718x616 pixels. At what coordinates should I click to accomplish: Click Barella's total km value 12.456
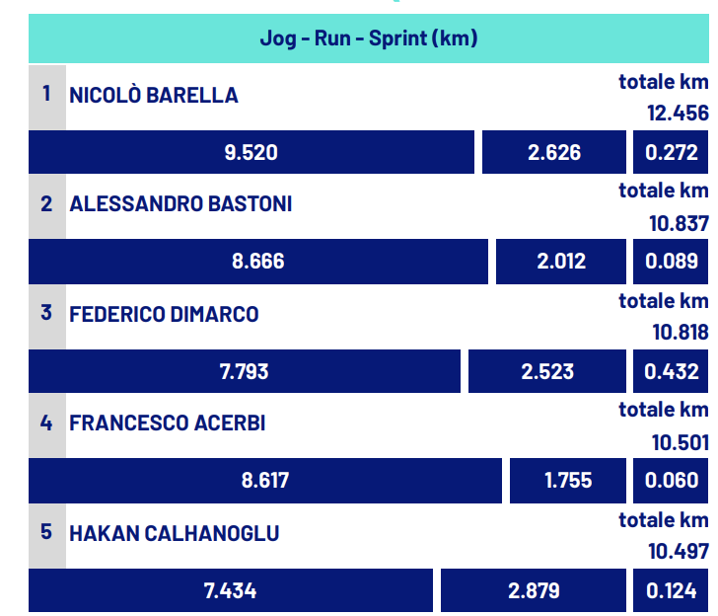pyautogui.click(x=678, y=114)
